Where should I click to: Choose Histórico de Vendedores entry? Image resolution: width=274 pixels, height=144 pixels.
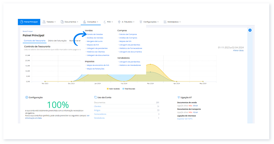[130, 65]
